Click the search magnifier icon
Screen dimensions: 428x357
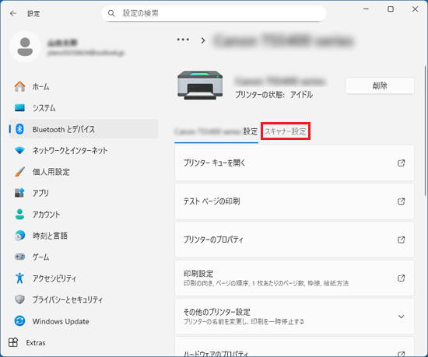[x=111, y=13]
